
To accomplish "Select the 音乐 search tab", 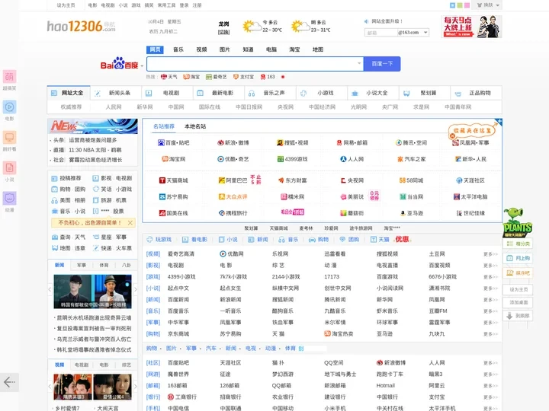I will pyautogui.click(x=178, y=49).
